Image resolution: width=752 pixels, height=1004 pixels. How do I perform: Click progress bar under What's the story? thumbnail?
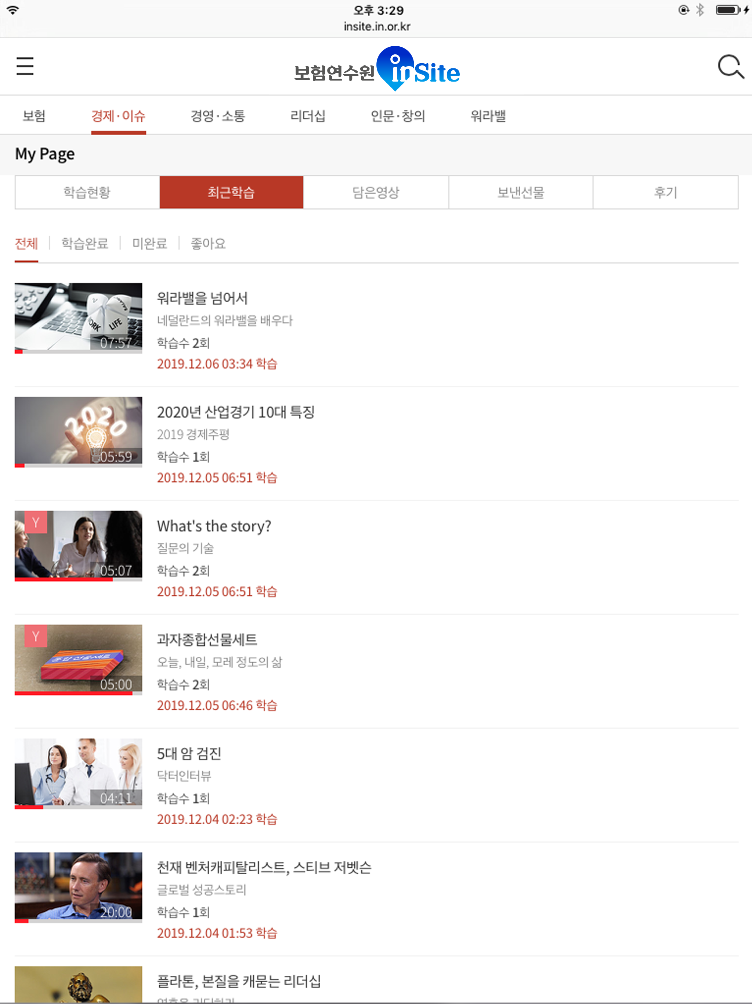click(x=79, y=580)
